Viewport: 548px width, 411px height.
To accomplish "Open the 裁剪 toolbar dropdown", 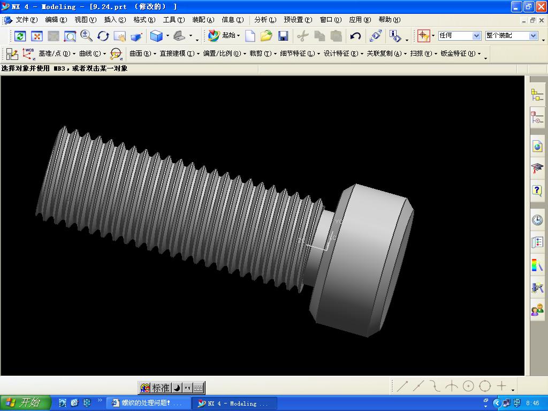I will point(263,54).
